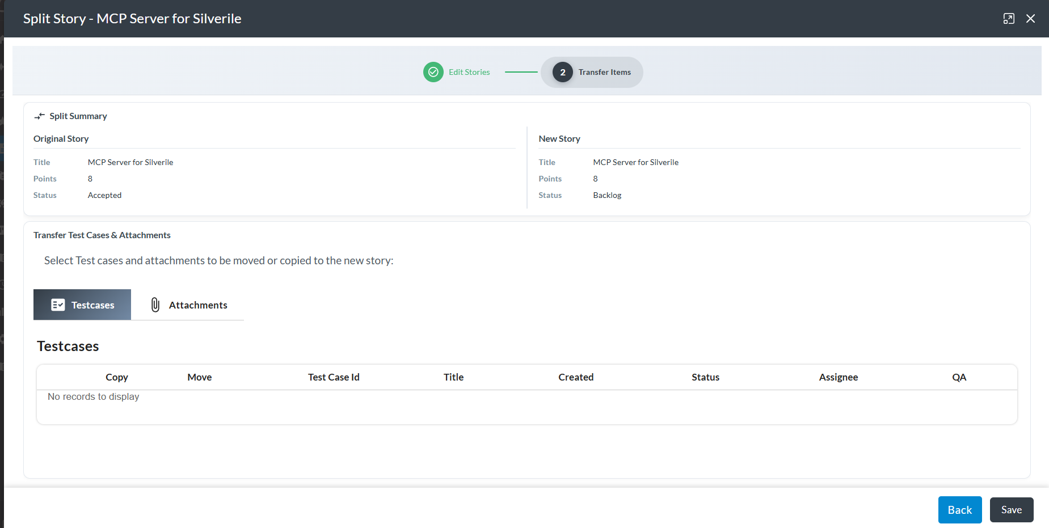
Task: Click the original story status Accepted
Action: (x=104, y=195)
